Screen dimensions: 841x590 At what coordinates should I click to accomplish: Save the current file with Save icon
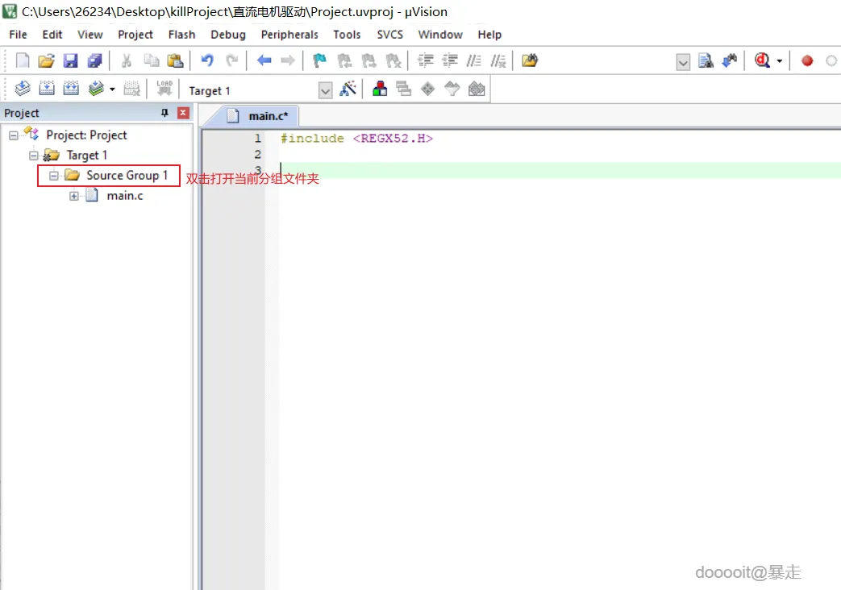pyautogui.click(x=70, y=60)
